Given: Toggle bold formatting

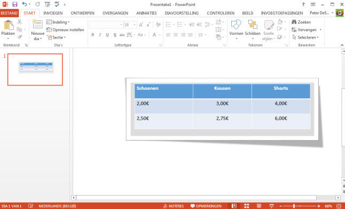Looking at the screenshot, I should (x=93, y=35).
